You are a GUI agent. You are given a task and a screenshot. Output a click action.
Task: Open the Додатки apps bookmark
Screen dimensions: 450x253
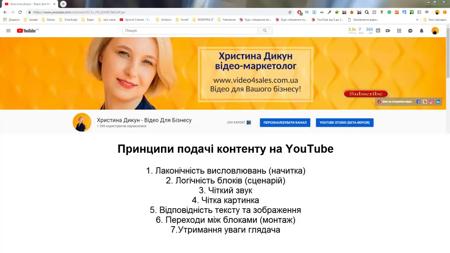click(x=12, y=20)
